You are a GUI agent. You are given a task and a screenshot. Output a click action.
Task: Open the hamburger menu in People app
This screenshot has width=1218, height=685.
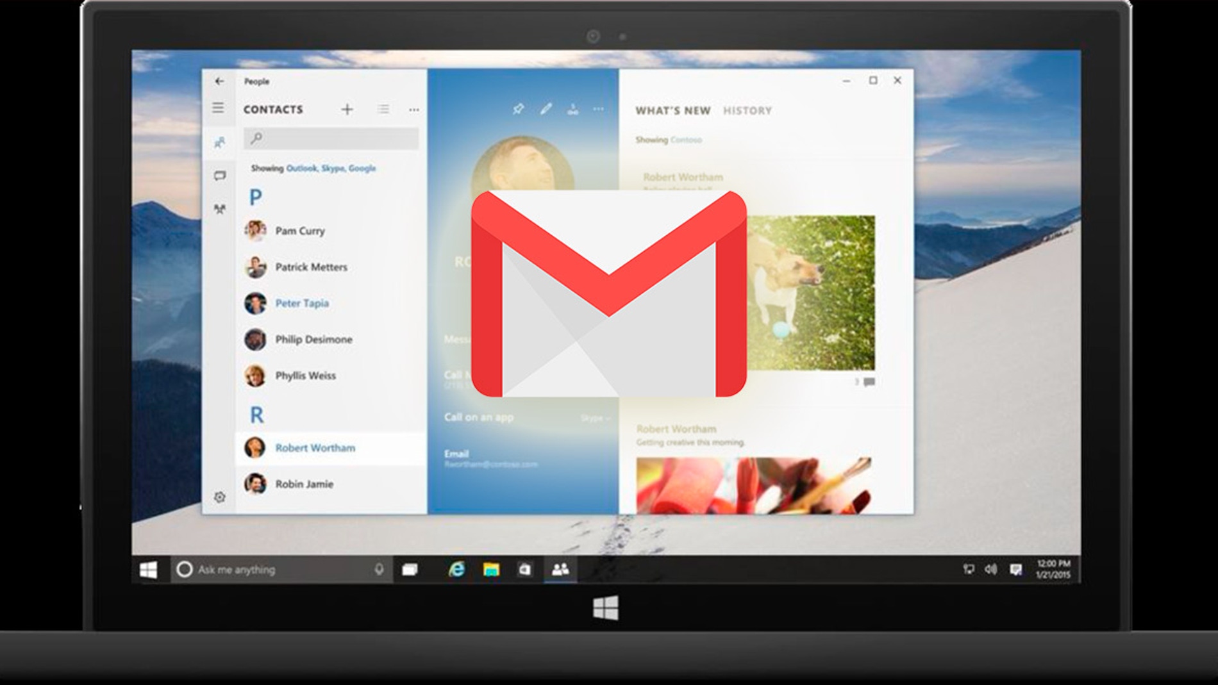219,108
